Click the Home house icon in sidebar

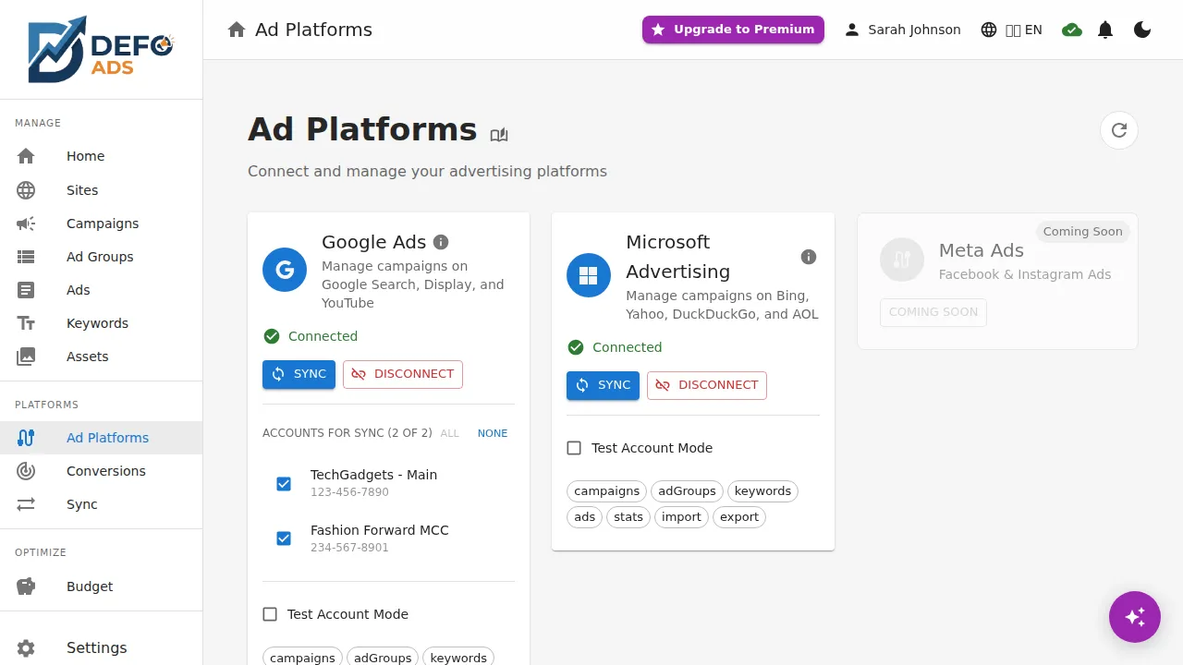click(26, 156)
